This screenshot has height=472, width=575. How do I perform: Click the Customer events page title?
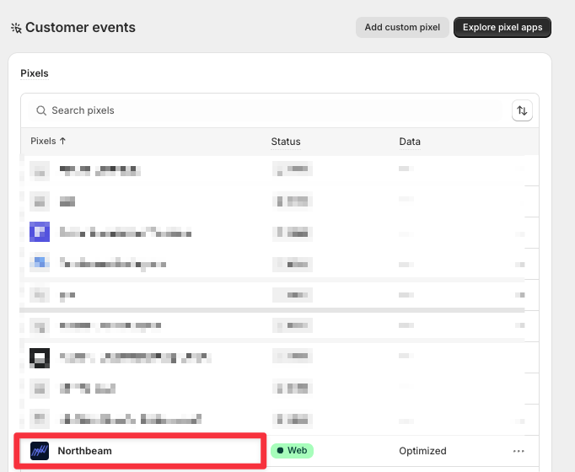80,28
